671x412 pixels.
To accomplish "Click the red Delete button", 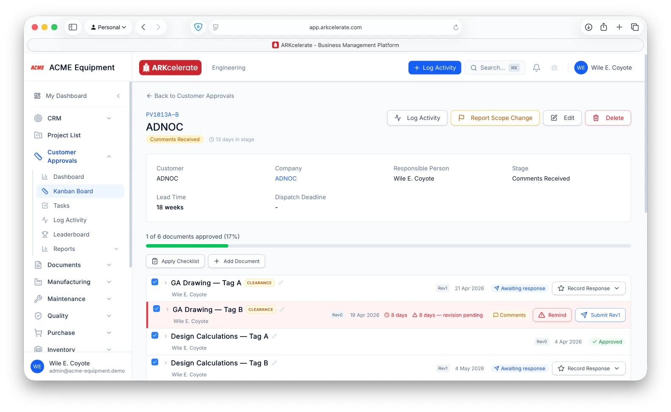I will (608, 118).
